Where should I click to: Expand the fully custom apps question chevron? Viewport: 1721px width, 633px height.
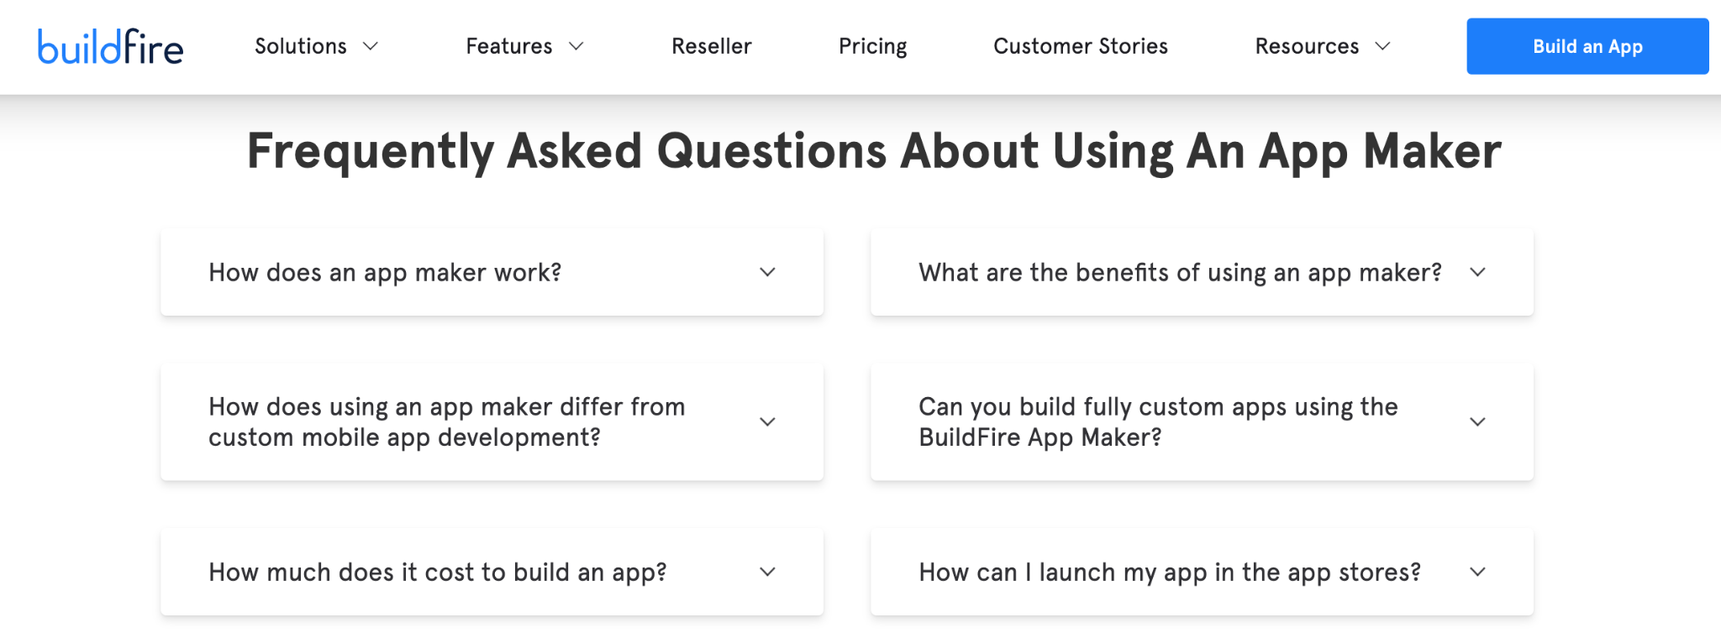(x=1477, y=421)
